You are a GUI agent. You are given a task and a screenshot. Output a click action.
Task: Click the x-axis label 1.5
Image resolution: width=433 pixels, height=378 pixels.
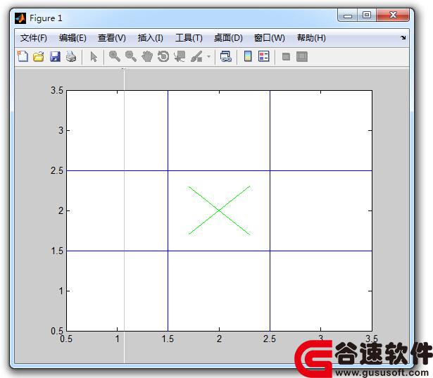(x=168, y=339)
